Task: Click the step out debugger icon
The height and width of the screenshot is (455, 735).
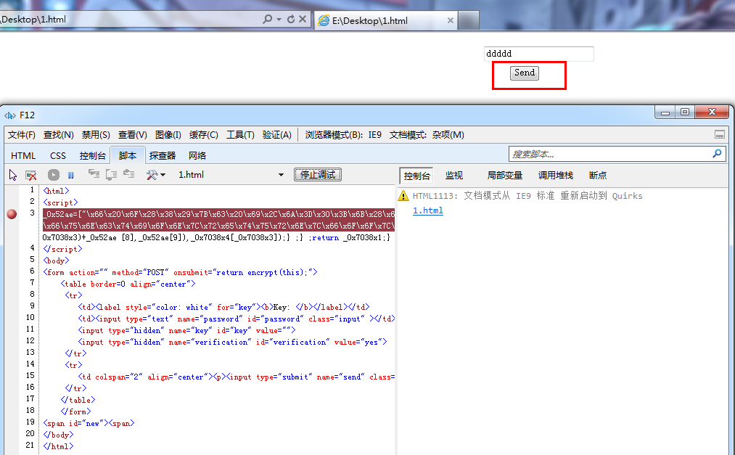Action: click(x=129, y=175)
